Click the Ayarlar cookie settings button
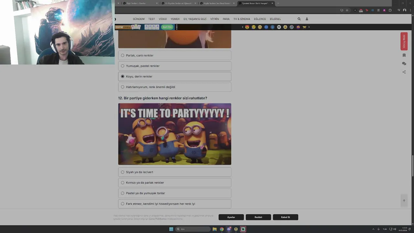Screen dimensions: 414x233 click(x=231, y=217)
